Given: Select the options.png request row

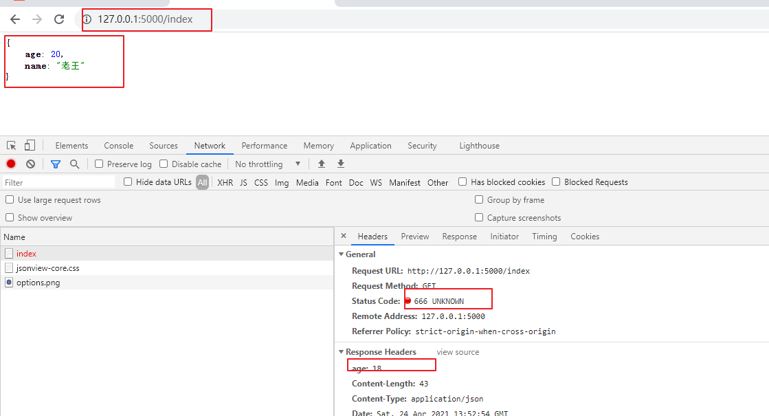Looking at the screenshot, I should 167,283.
